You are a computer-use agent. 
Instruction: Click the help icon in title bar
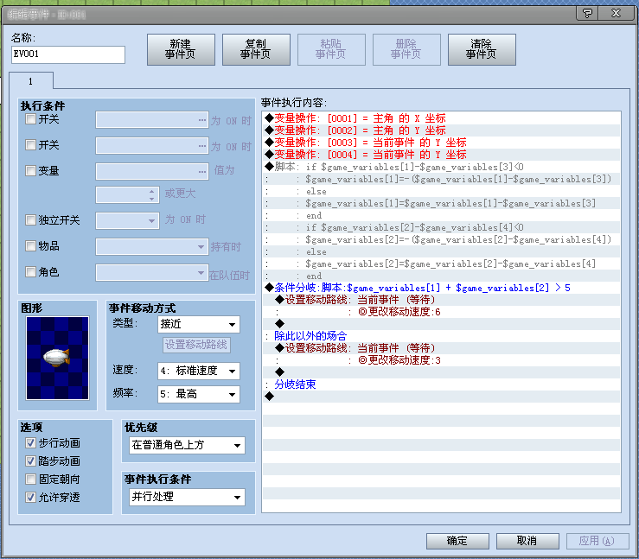tap(587, 14)
